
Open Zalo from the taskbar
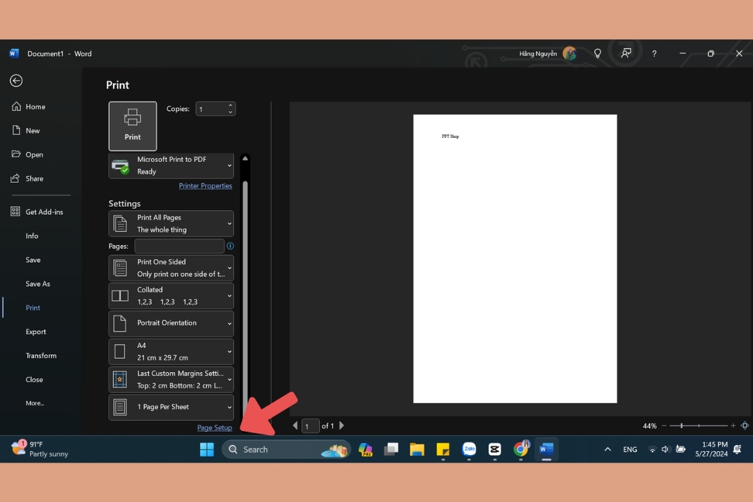[x=469, y=450]
